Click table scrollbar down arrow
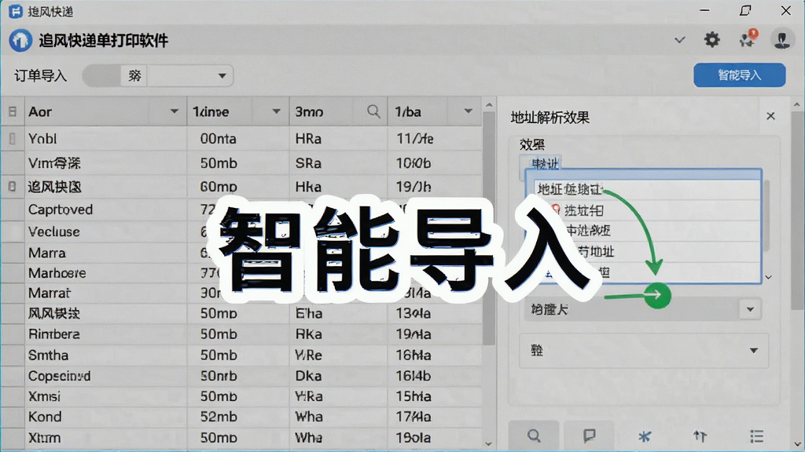 tap(489, 444)
